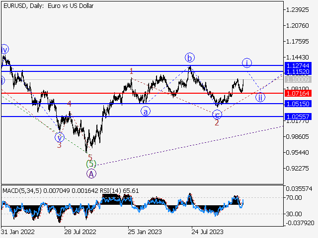Click the 70.00 RSI level label

294,197
